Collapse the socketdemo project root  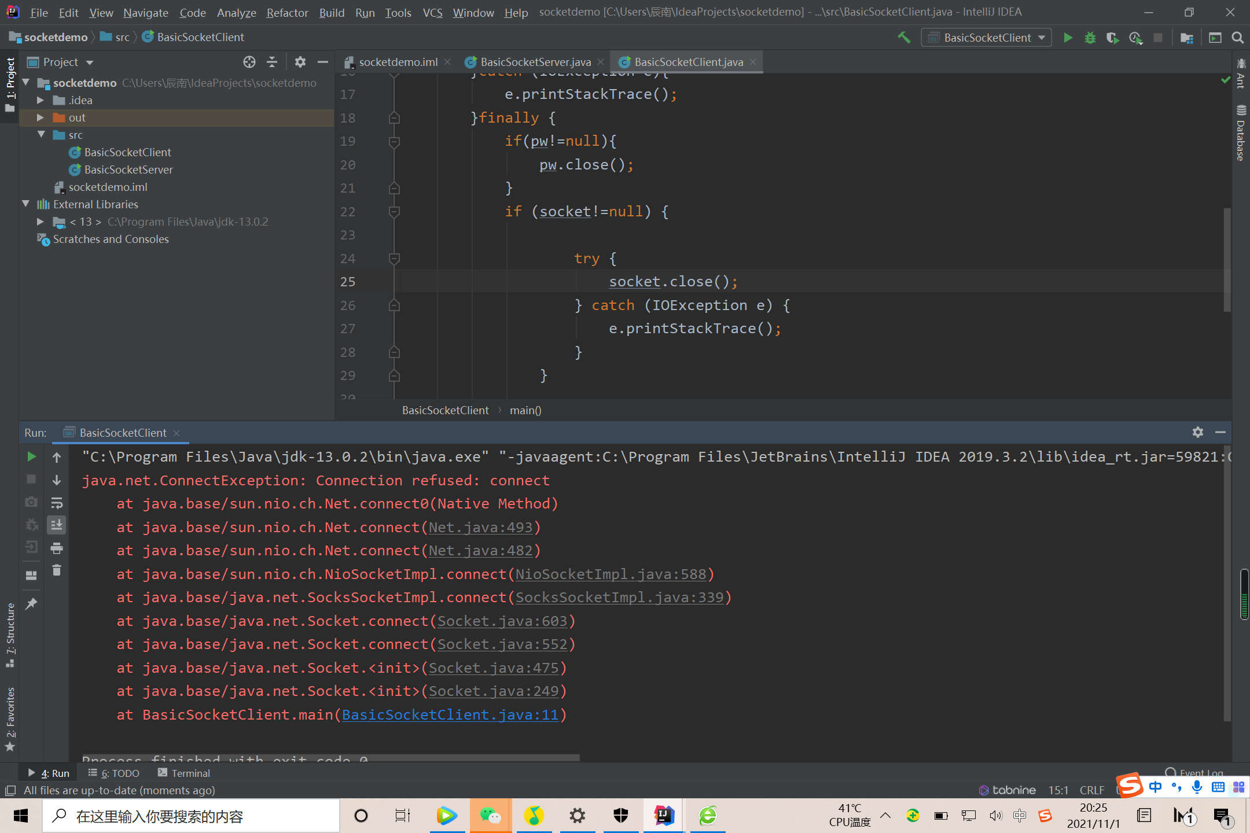click(x=26, y=83)
